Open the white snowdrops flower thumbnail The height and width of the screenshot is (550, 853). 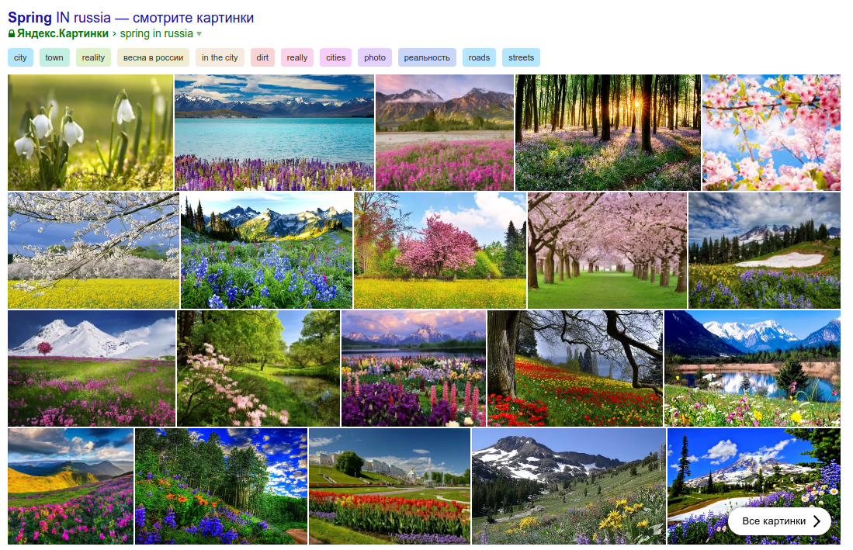pyautogui.click(x=90, y=132)
